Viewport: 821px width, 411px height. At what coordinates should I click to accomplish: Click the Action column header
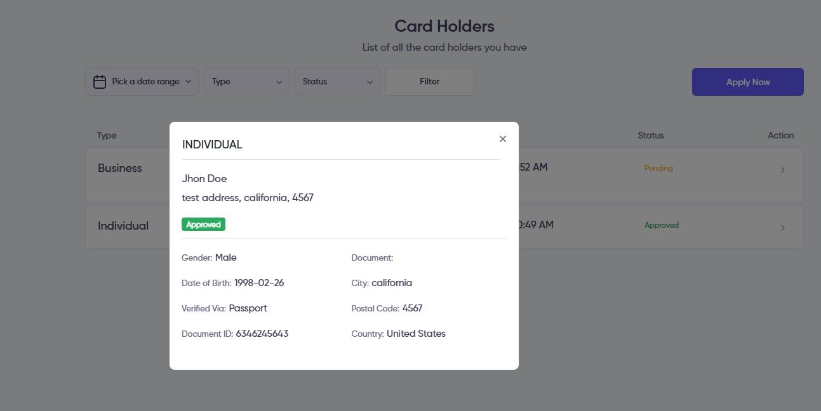[x=780, y=135]
